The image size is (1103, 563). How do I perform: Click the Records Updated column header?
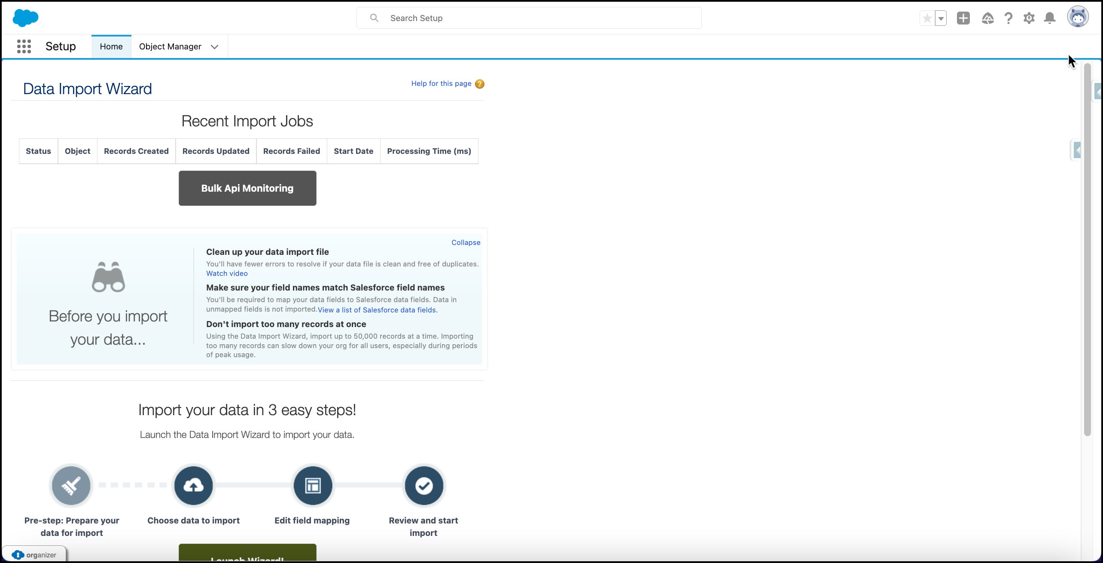(216, 151)
